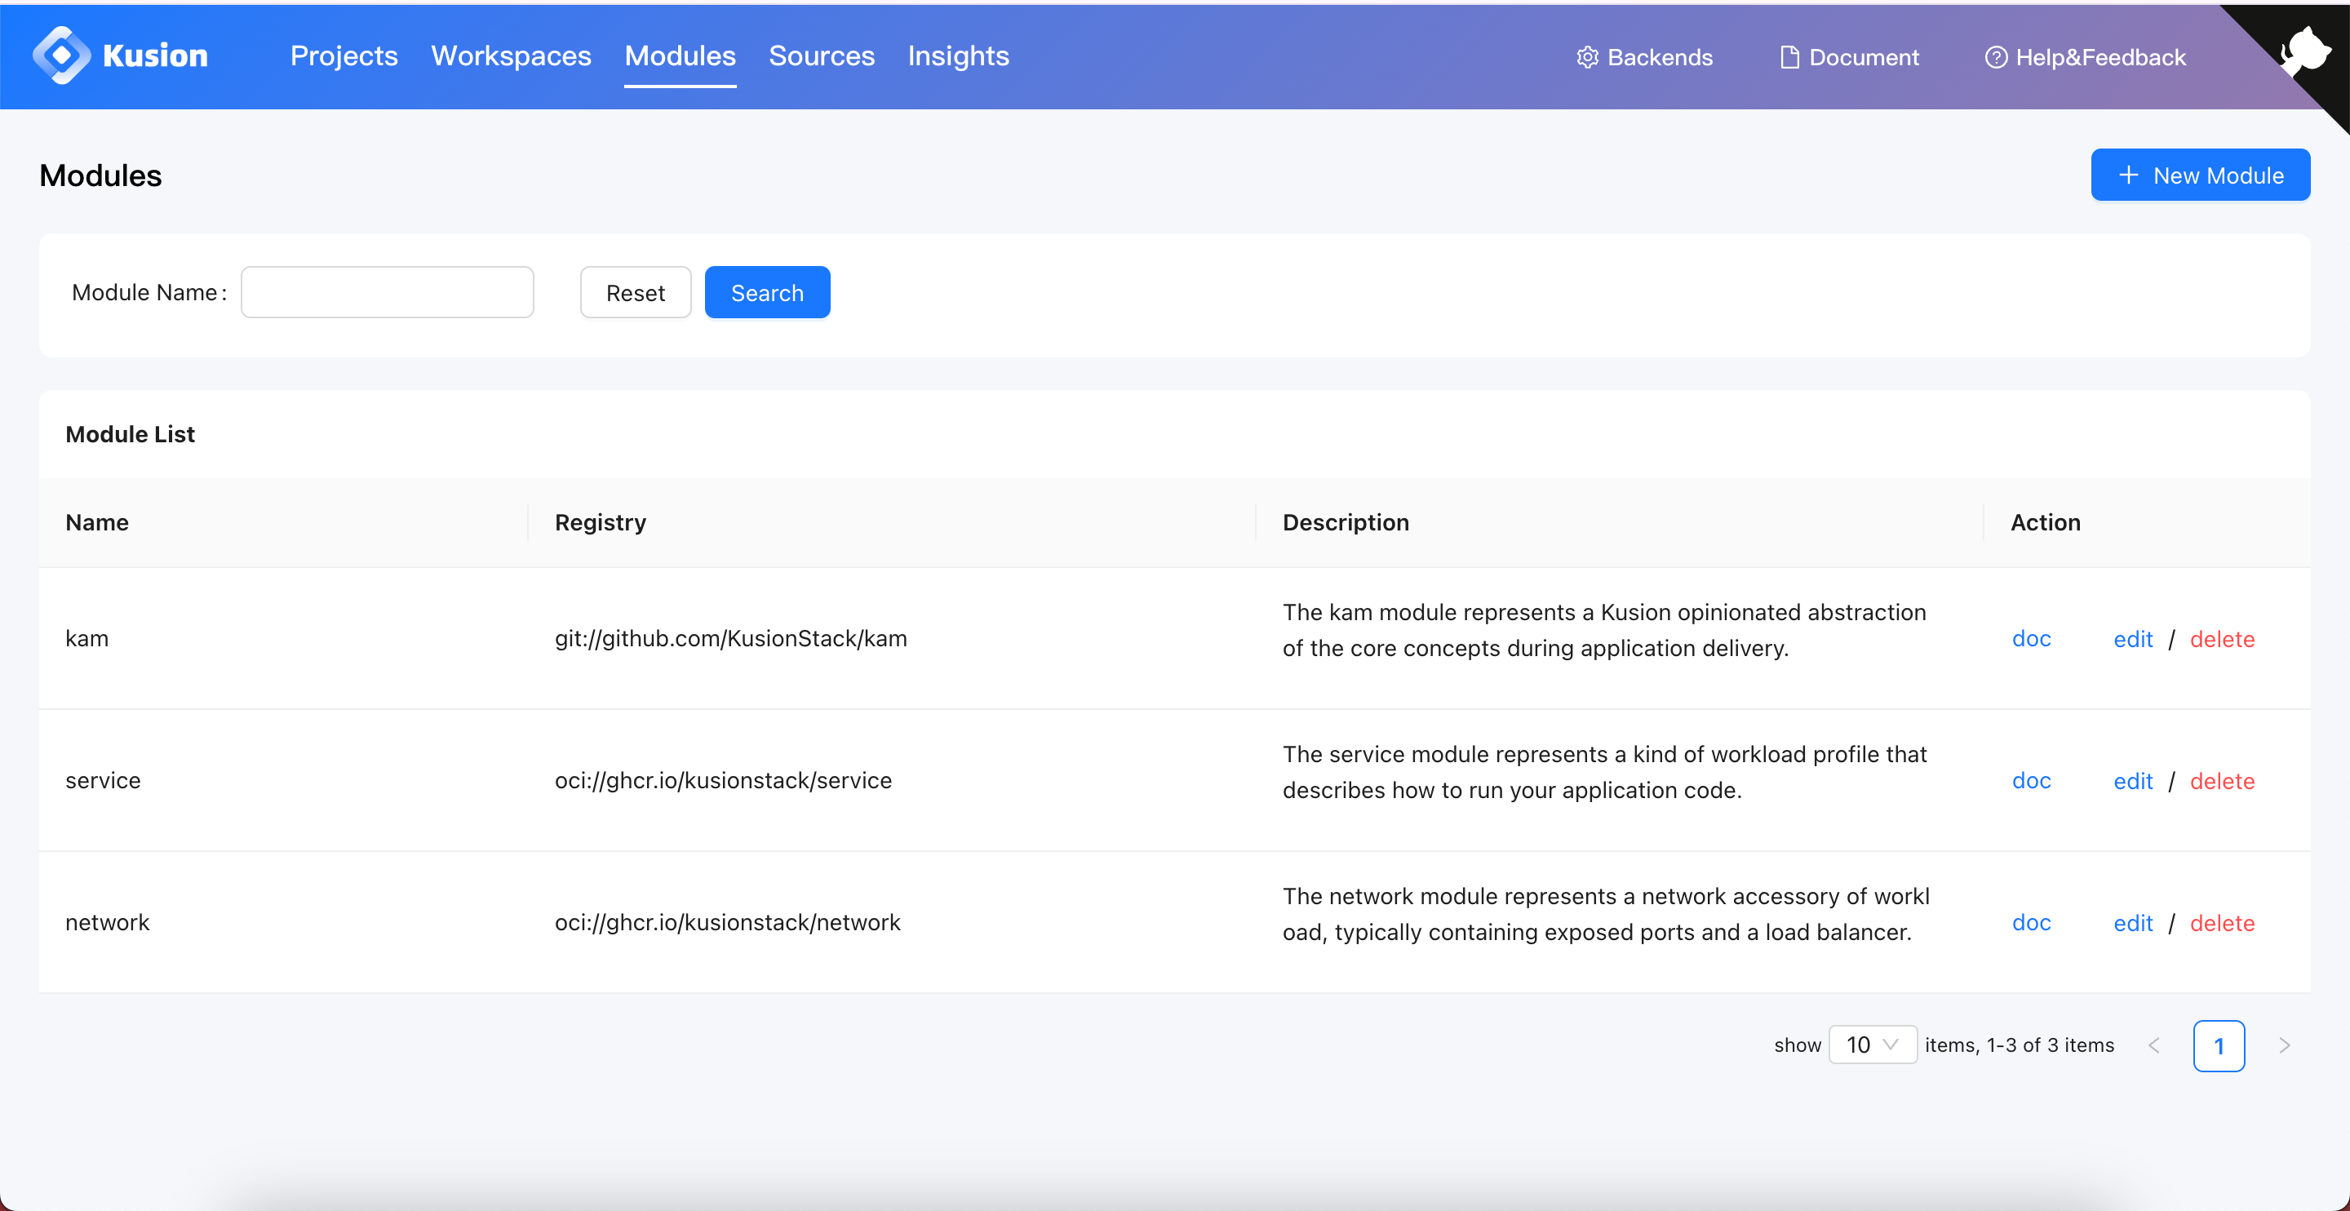
Task: Select the Sources tab
Action: 823,55
